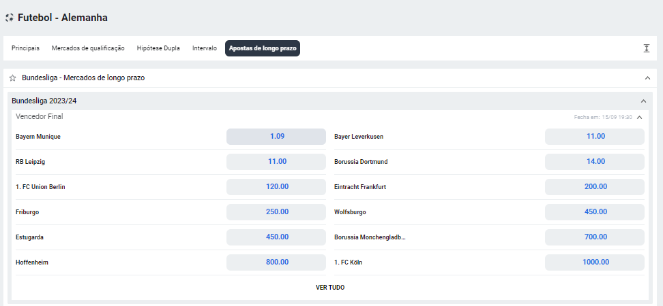663x306 pixels.
Task: Pick Estugarda odds 450.00
Action: [276, 237]
